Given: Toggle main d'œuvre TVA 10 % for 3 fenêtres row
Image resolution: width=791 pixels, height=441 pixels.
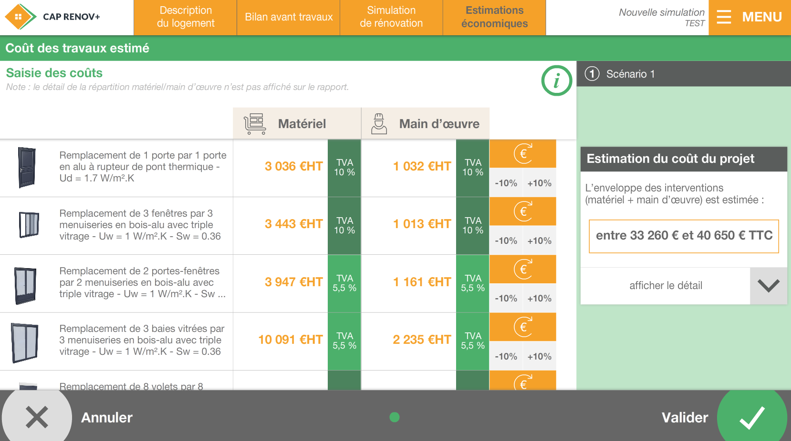Looking at the screenshot, I should [473, 226].
